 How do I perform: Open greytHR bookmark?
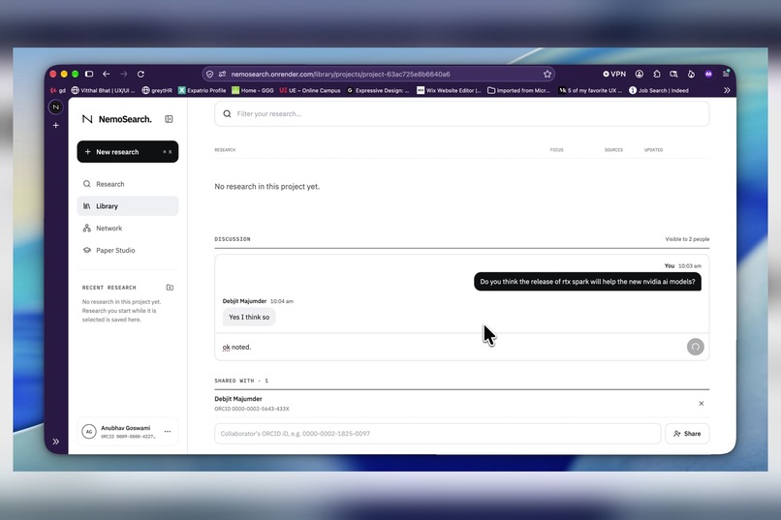coord(157,90)
